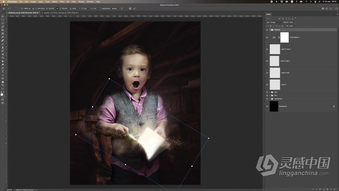Hide the Layer 9 copy 3 layer
The width and height of the screenshot is (339, 191).
(267, 50)
